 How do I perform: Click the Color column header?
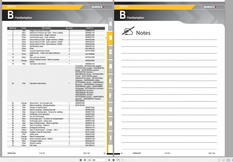(x=24, y=28)
